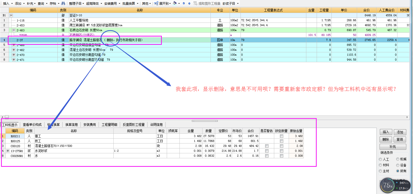
Task: Switch to the 换算信息 tab
Action: 72,125
